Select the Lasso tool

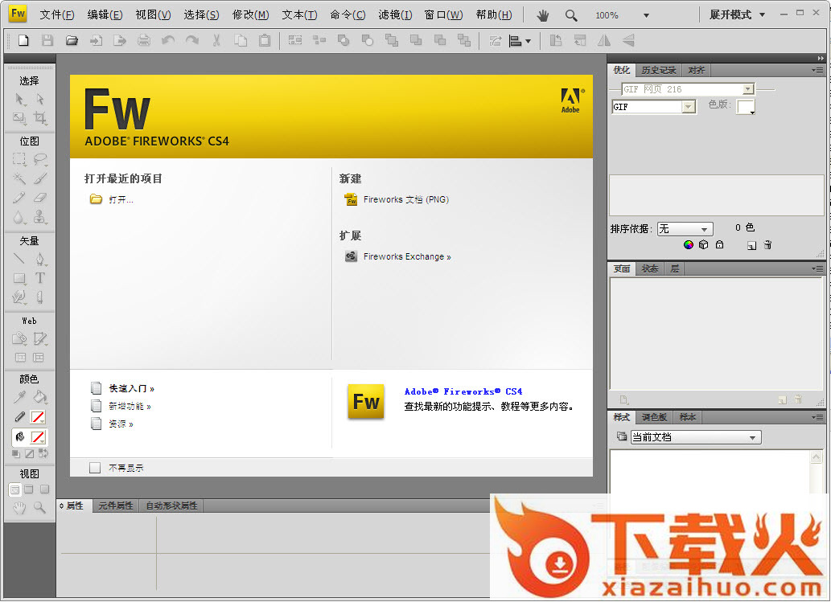[x=39, y=159]
